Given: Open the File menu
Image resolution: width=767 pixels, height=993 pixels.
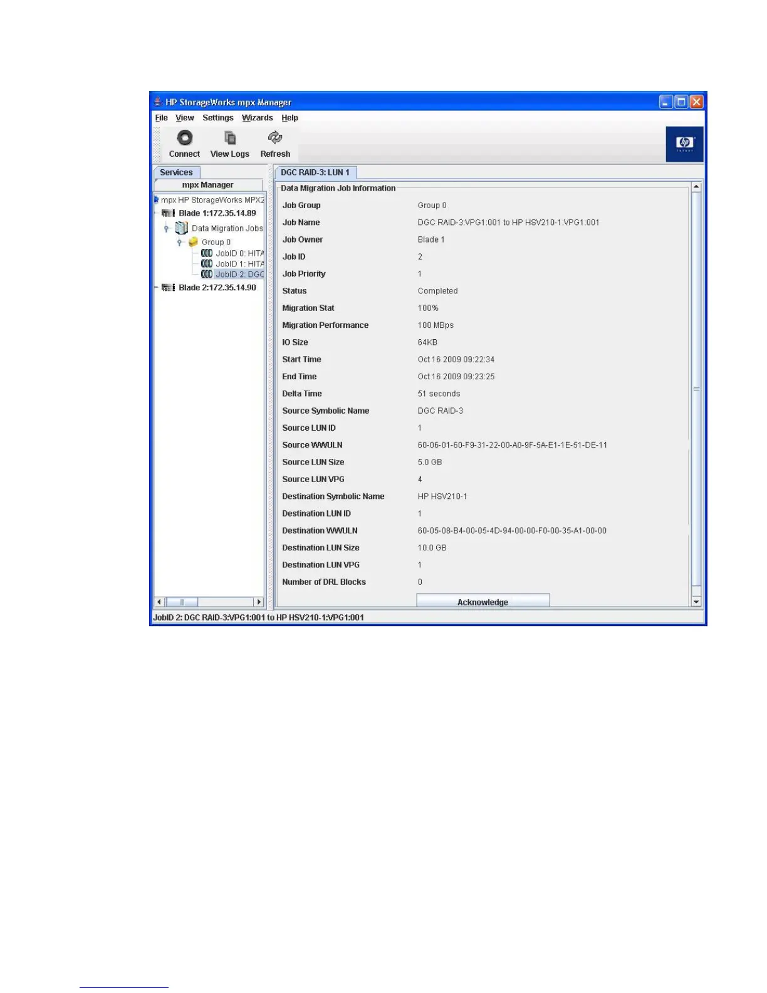Looking at the screenshot, I should pos(162,118).
